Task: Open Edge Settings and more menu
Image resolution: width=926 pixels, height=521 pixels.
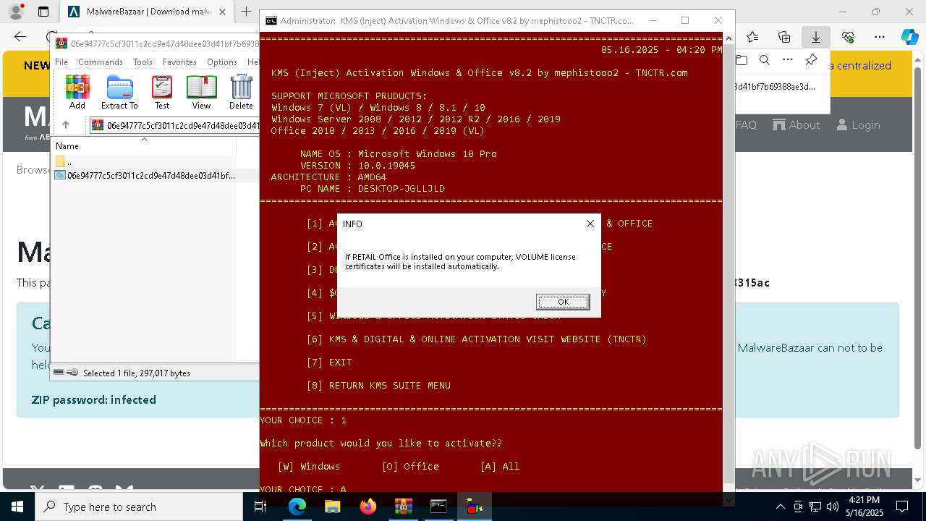Action: [x=880, y=37]
